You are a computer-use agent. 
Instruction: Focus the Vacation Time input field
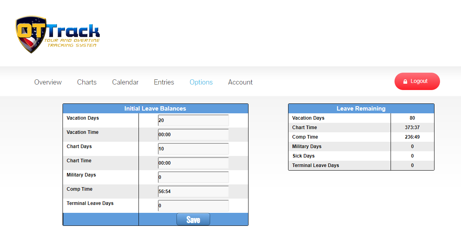pos(193,135)
